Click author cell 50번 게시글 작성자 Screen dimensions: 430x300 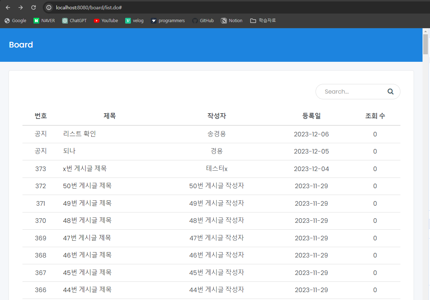point(217,186)
